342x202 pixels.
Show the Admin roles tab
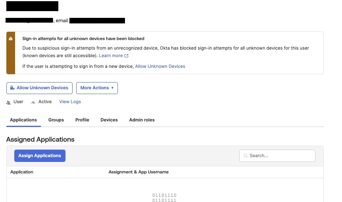(x=142, y=120)
